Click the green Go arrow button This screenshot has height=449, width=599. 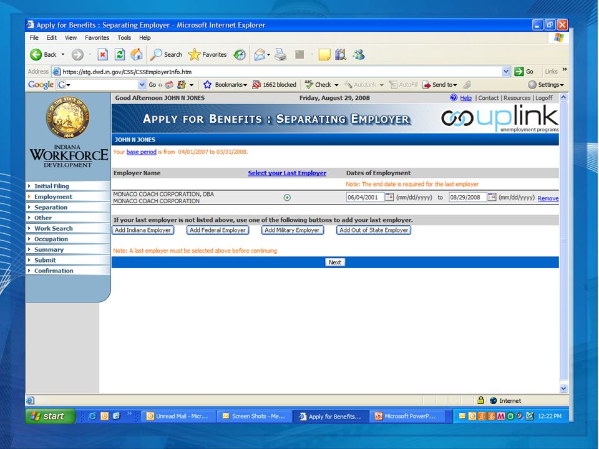[519, 71]
